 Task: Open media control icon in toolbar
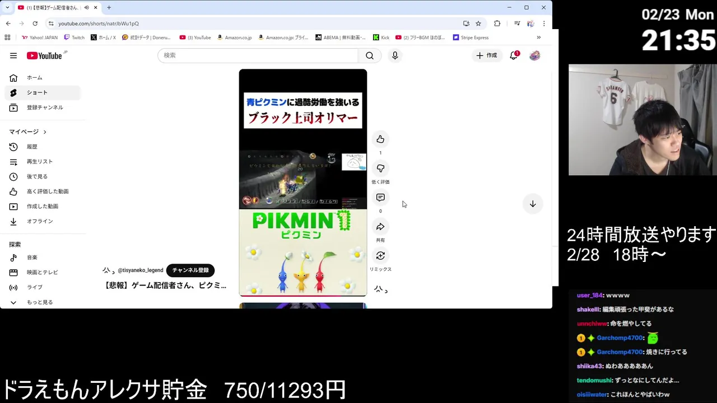pos(517,24)
